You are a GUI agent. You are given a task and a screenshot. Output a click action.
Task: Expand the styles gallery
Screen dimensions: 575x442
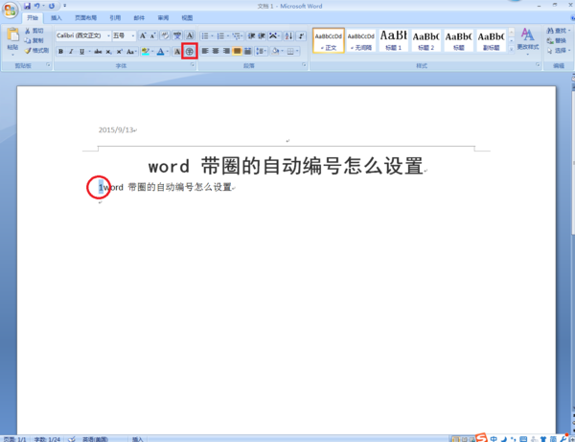coord(512,49)
